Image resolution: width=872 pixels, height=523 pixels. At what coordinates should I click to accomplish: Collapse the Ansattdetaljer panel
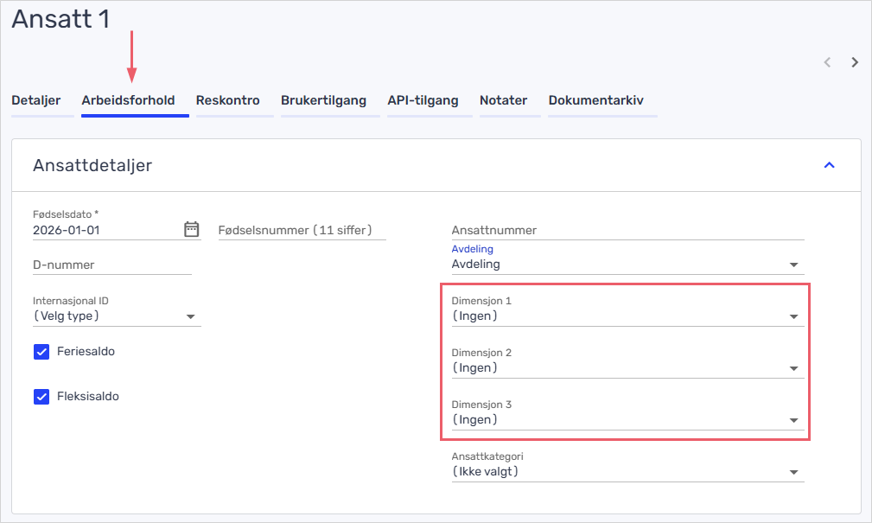[x=829, y=165]
